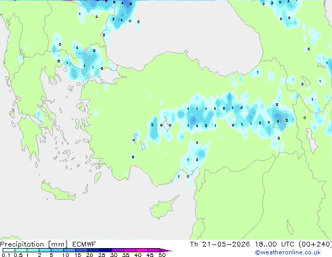Click the '25' legend scale label
The width and height of the screenshot is (332, 257).
point(102,255)
